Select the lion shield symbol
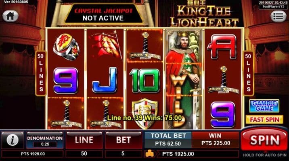 pos(145,114)
